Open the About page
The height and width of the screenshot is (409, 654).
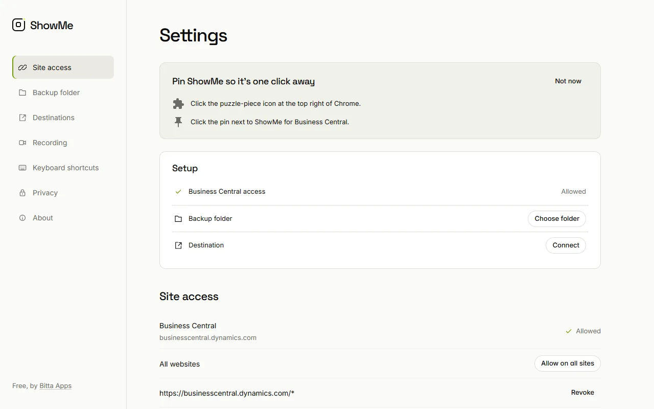pyautogui.click(x=63, y=218)
